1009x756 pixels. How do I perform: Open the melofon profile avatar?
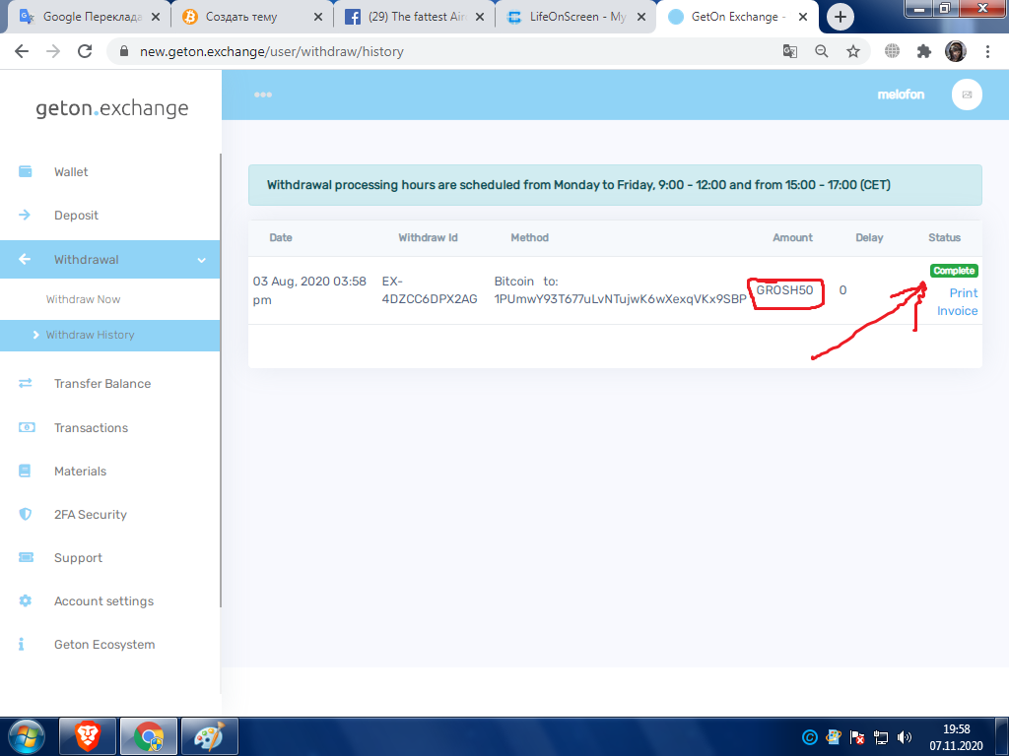click(x=967, y=94)
